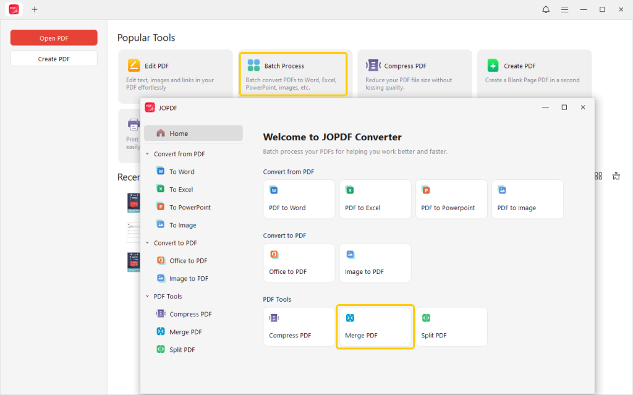
Task: Select To Word in sidebar
Action: point(182,172)
